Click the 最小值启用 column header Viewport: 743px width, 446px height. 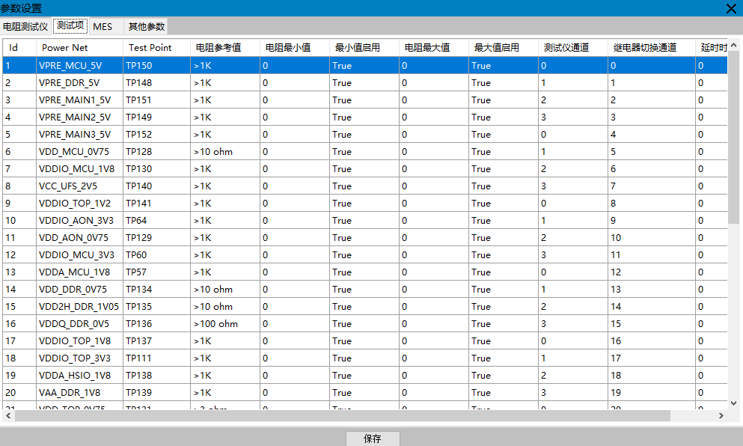click(364, 47)
